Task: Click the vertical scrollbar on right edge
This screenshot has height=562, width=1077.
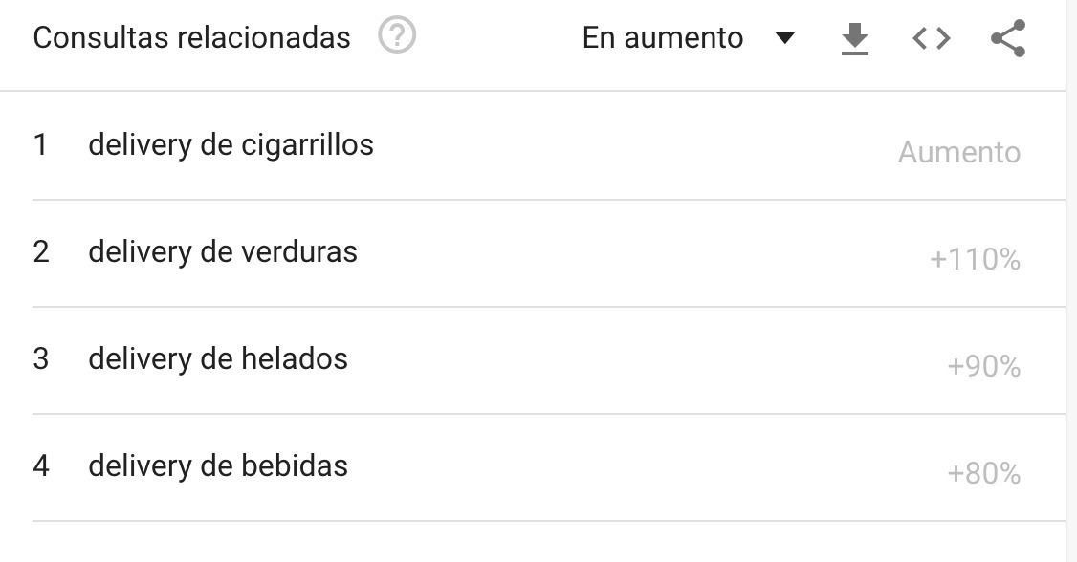Action: pos(1071,281)
